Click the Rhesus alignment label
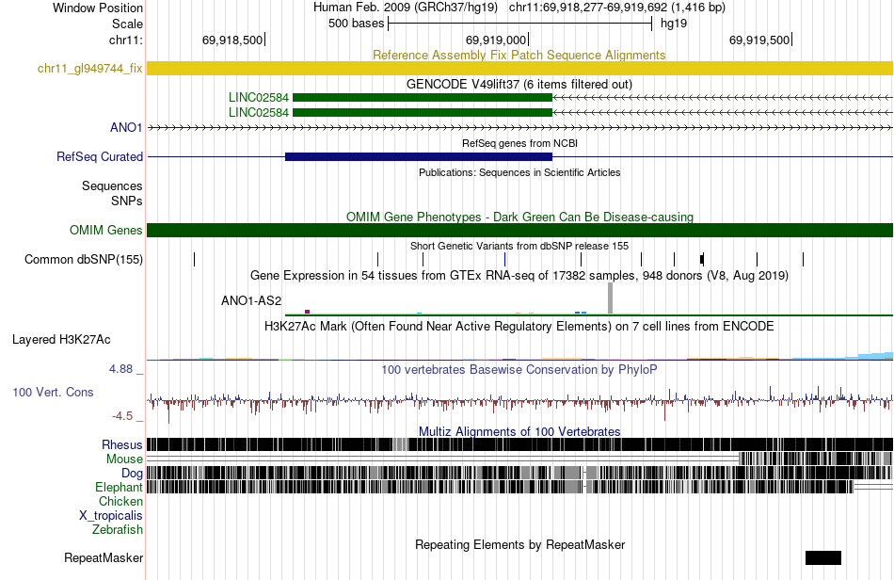Screen dimensions: 894x580 122,444
